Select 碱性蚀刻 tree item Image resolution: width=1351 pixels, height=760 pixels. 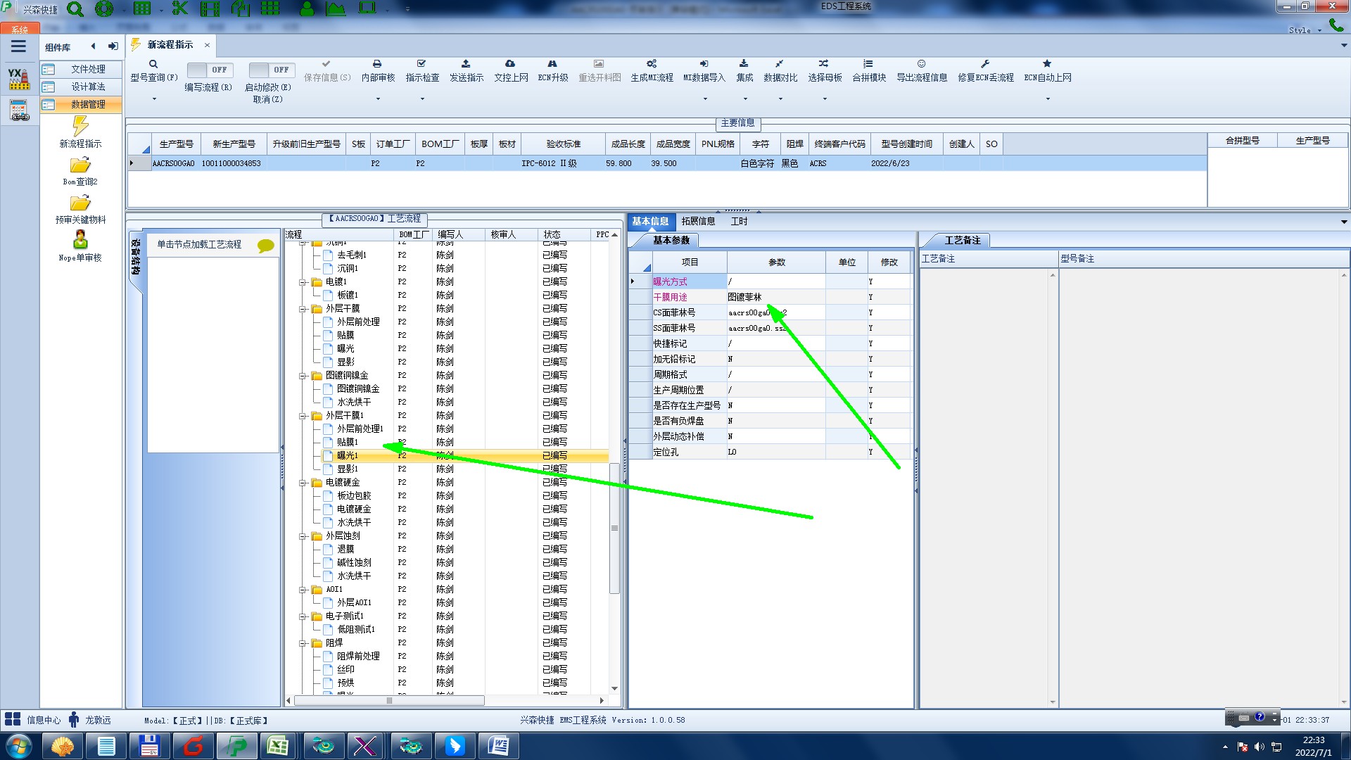[354, 562]
